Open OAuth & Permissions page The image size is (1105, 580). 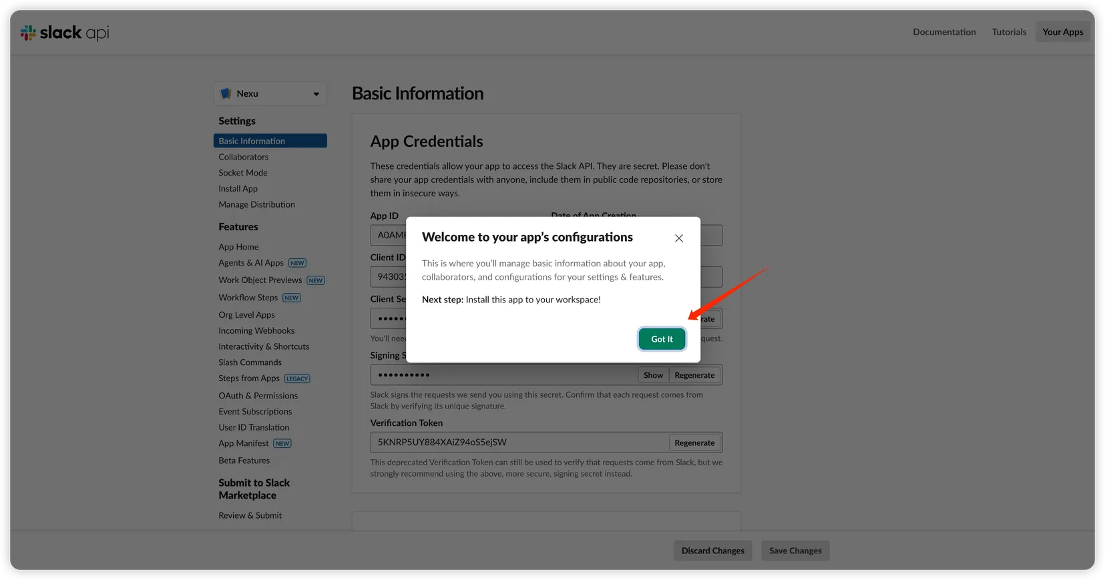click(258, 396)
